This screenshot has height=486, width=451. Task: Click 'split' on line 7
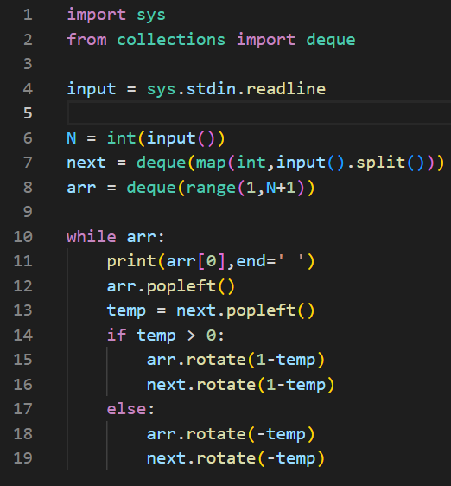point(381,163)
